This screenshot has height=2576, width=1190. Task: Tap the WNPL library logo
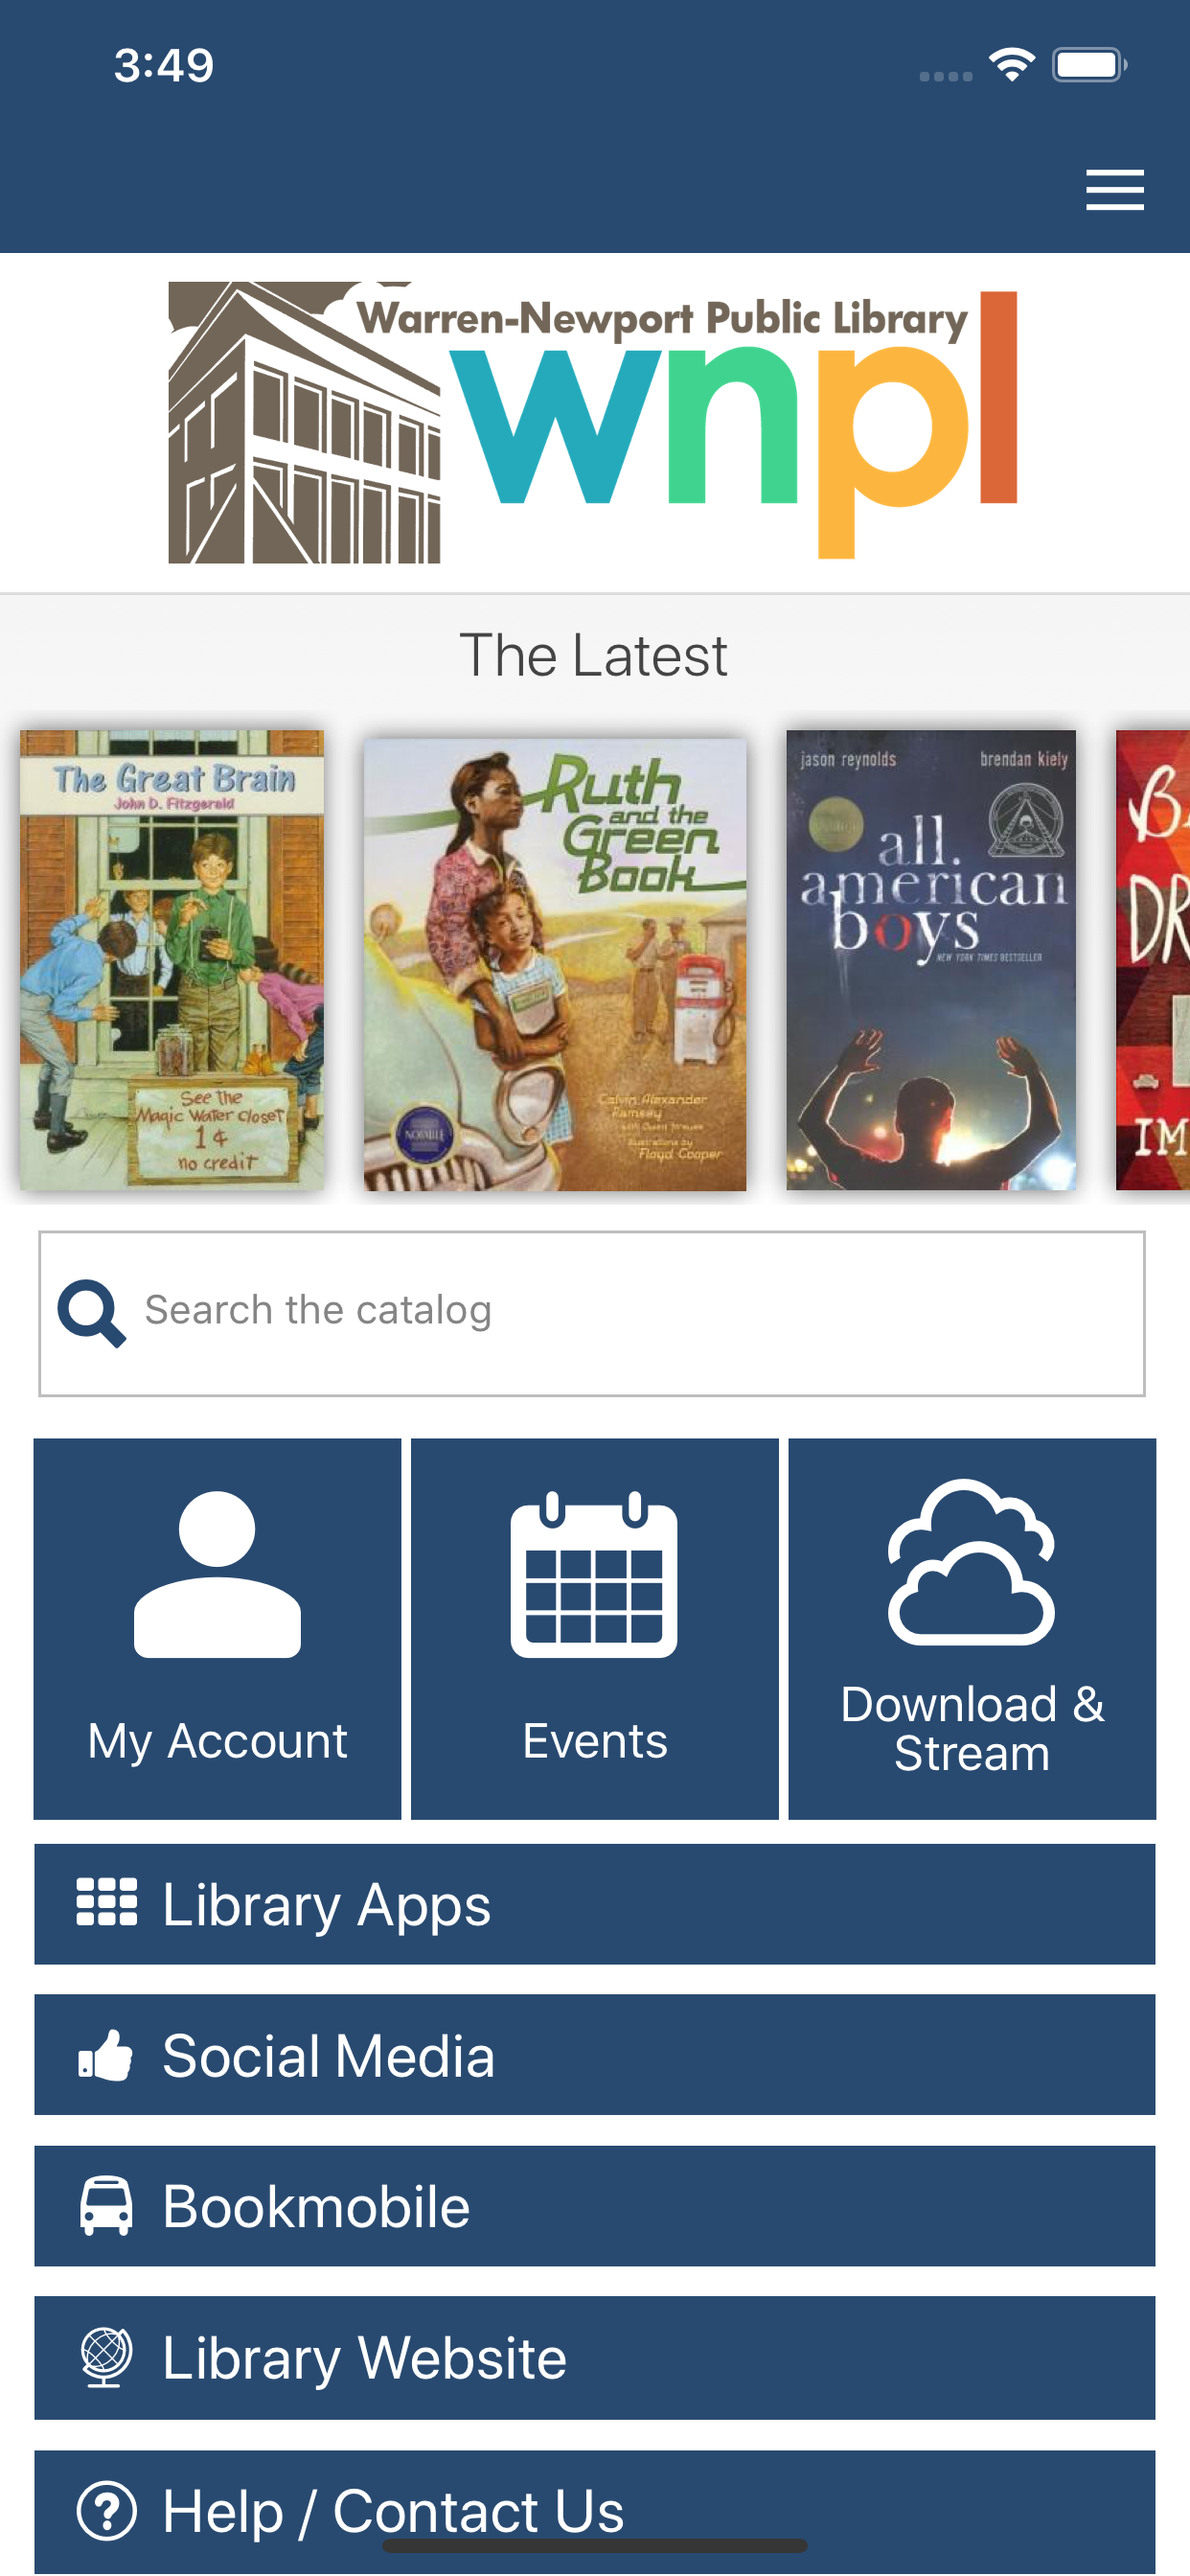tap(593, 422)
